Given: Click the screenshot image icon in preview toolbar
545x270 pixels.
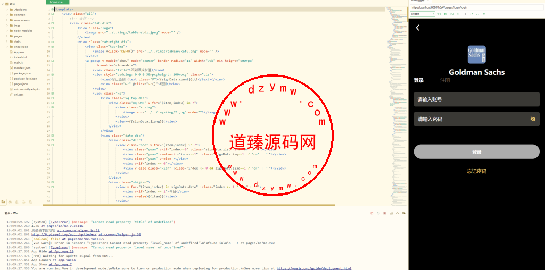Looking at the screenshot, I should [x=452, y=14].
